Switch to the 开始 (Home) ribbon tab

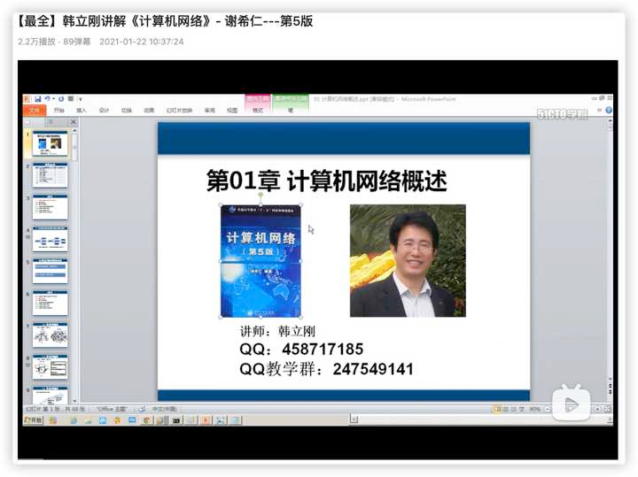point(58,111)
